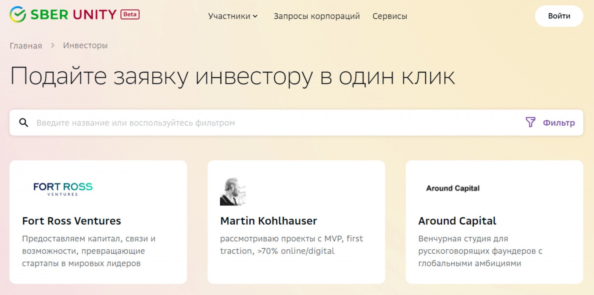Open the Martin Kohlhauser card title
Image resolution: width=594 pixels, height=295 pixels.
[268, 221]
